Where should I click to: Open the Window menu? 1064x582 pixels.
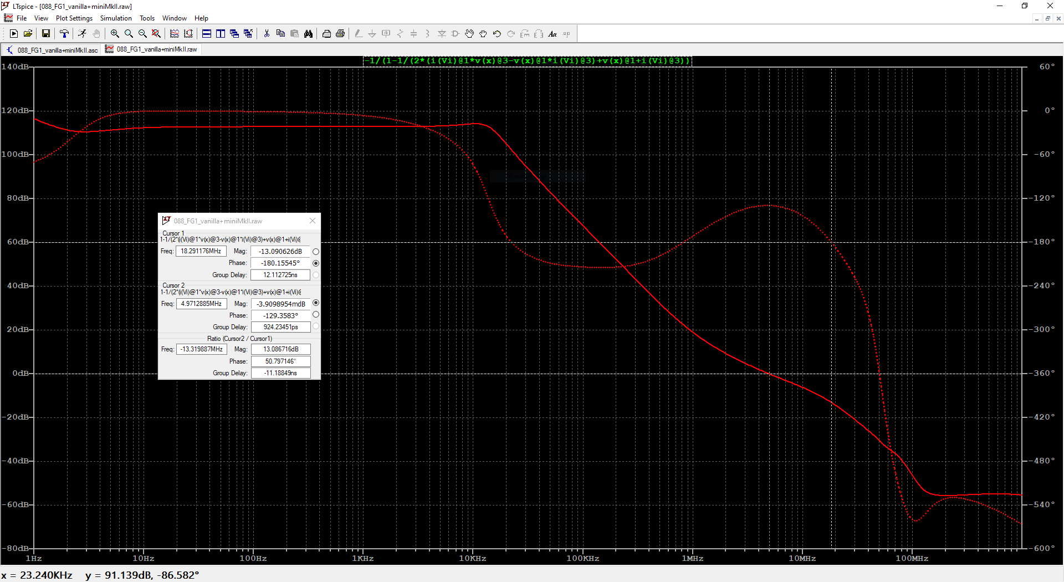tap(174, 18)
